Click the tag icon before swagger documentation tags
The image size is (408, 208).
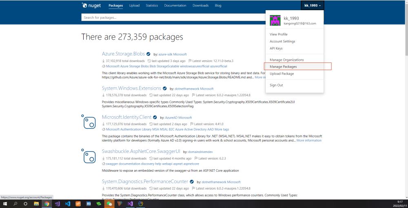click(104, 164)
